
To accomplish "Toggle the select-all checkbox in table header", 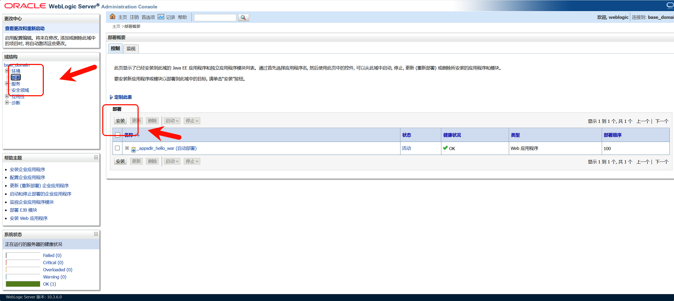I will tap(118, 135).
